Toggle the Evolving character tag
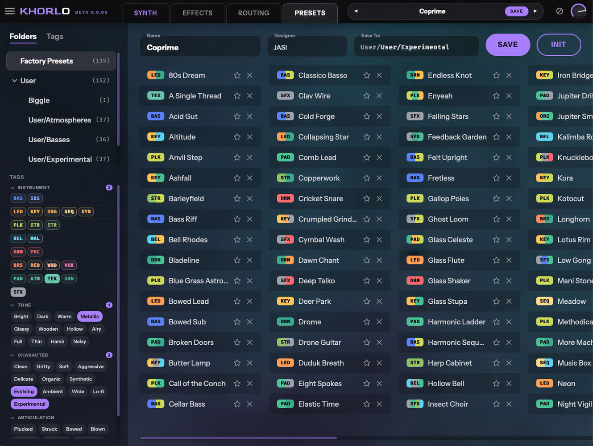 pos(24,392)
